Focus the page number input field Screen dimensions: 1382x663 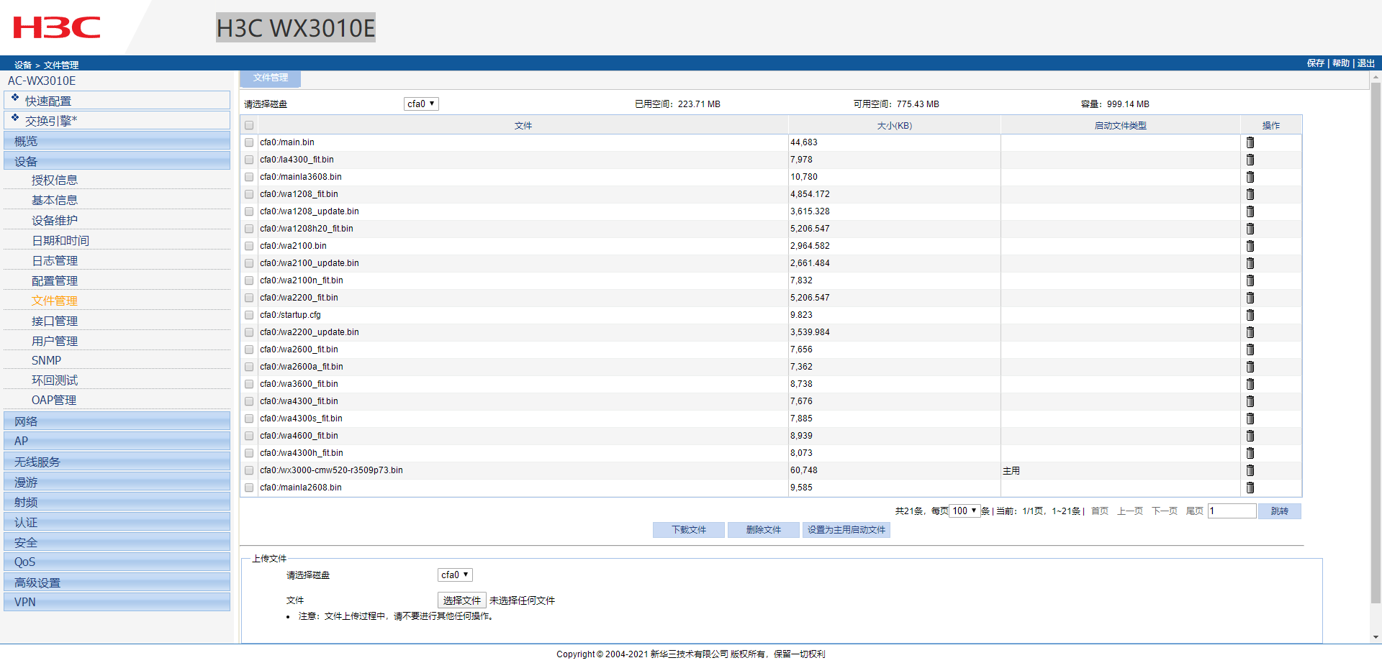pyautogui.click(x=1232, y=511)
